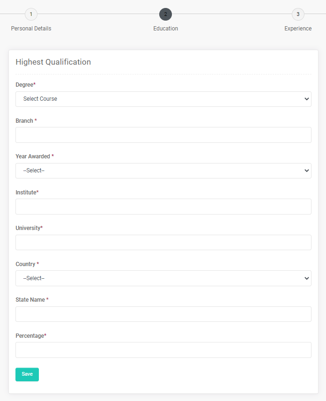Click step 2 circle in the wizard

click(x=165, y=14)
